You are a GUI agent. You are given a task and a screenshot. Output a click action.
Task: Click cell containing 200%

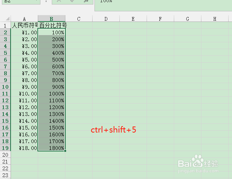tap(51, 39)
